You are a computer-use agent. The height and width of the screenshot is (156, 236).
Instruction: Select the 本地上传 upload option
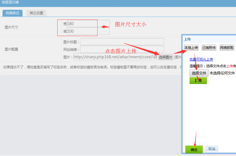point(191,48)
